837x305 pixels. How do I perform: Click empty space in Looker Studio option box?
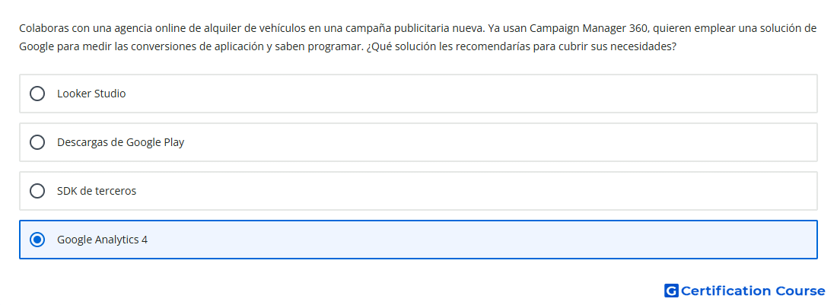(x=469, y=94)
